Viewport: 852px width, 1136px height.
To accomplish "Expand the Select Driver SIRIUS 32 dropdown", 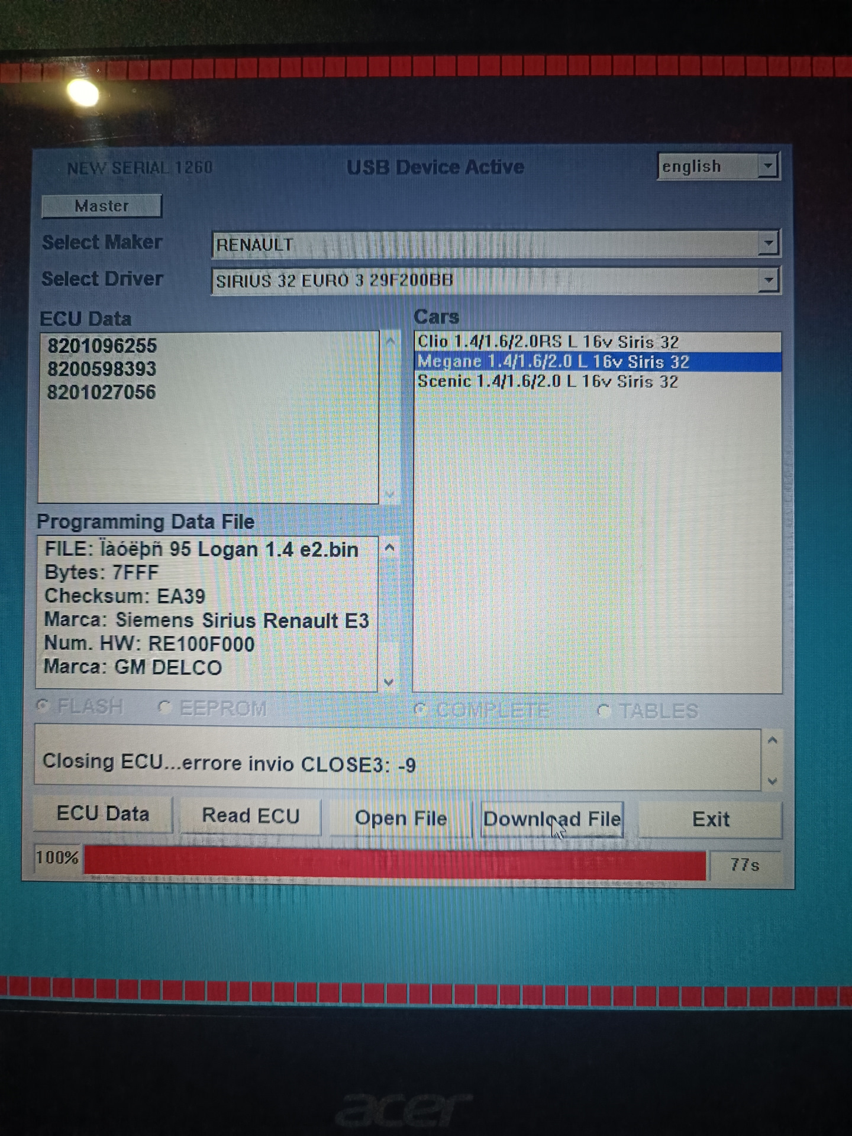I will point(768,280).
